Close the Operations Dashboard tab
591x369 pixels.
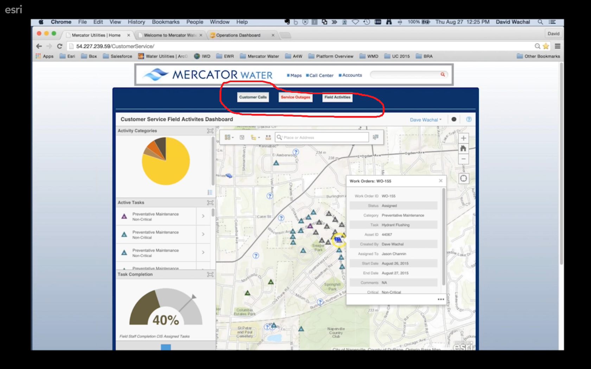coord(273,35)
